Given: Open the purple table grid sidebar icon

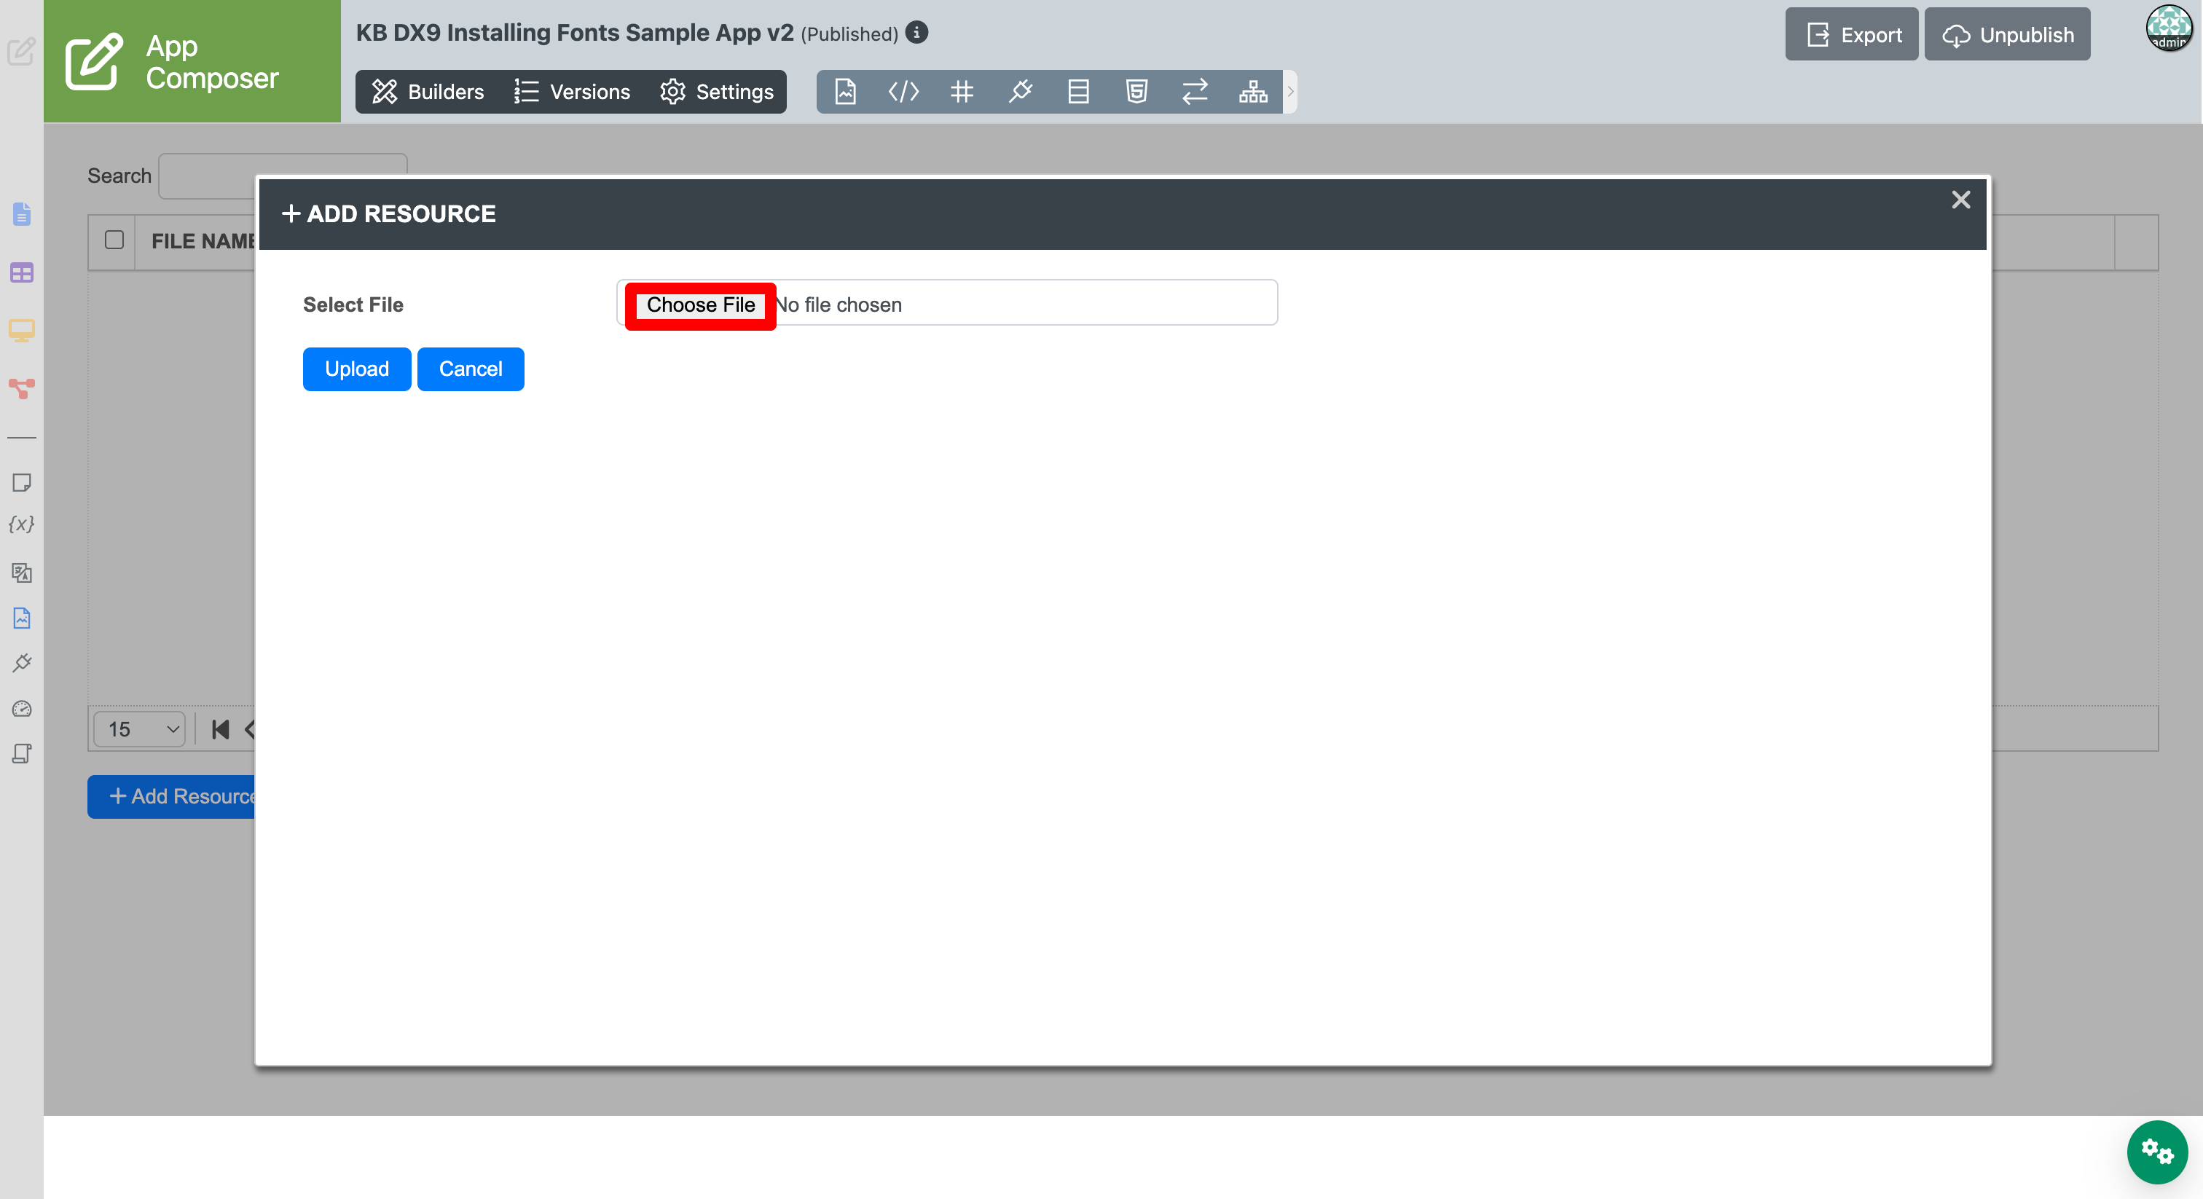Looking at the screenshot, I should (21, 273).
